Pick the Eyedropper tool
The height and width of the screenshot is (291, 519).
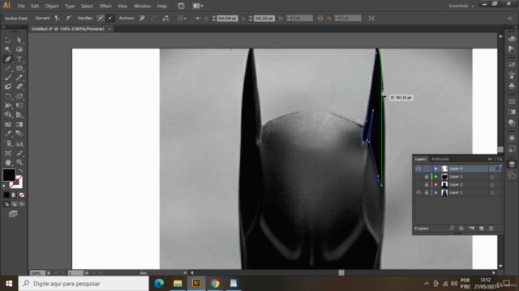click(x=7, y=133)
